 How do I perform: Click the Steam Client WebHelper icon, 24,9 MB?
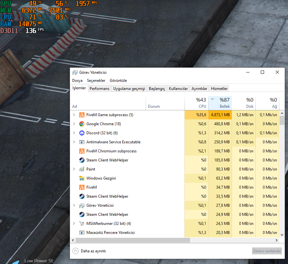[x=82, y=214]
